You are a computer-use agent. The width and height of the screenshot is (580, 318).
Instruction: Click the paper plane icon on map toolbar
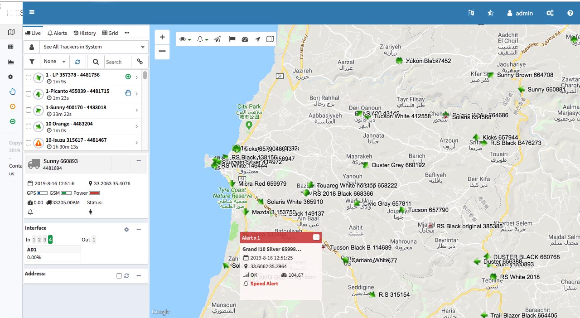(x=217, y=39)
